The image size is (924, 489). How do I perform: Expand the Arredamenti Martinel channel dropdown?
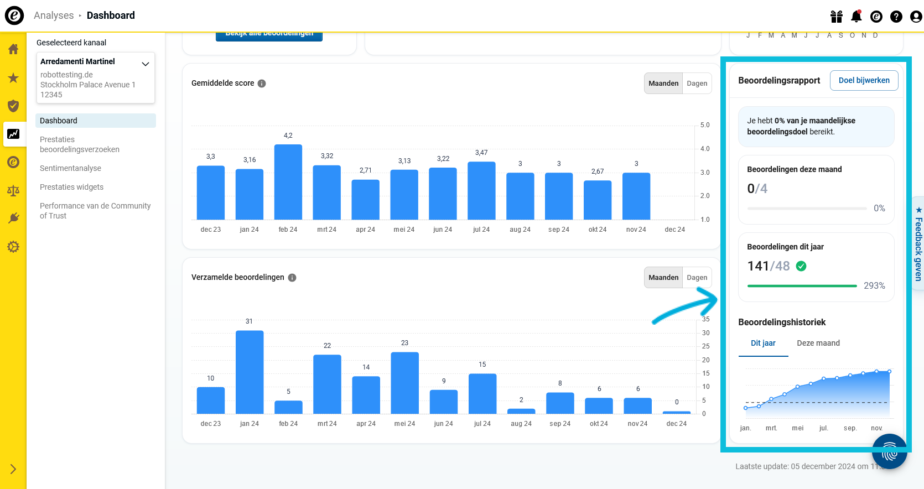pyautogui.click(x=146, y=64)
